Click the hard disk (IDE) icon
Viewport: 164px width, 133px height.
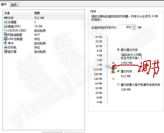click(6, 26)
